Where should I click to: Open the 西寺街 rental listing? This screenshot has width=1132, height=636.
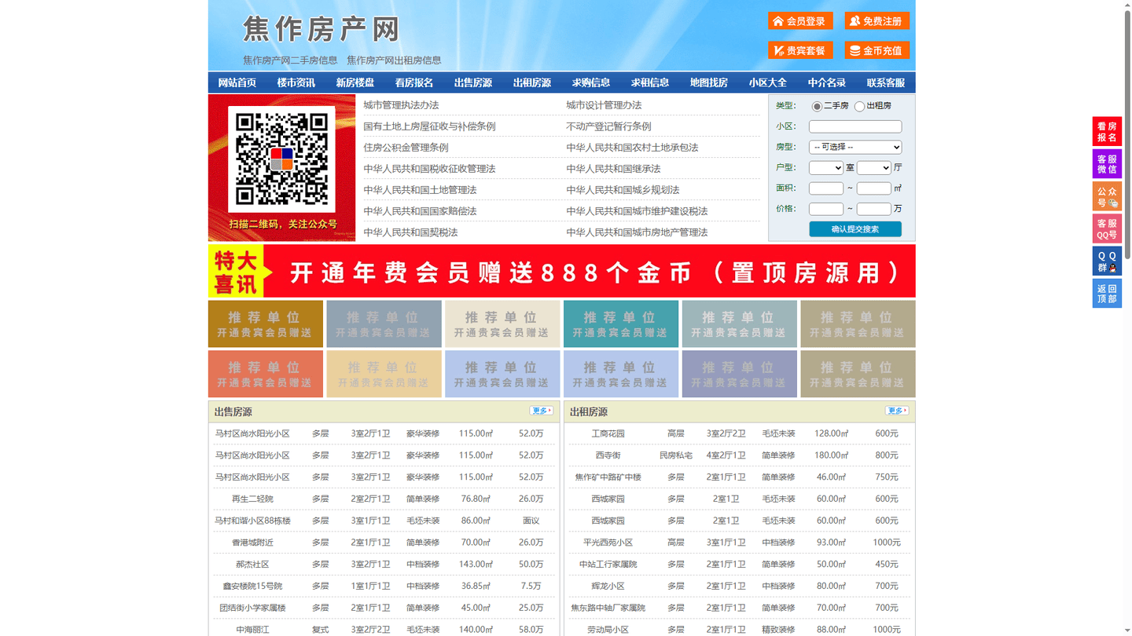click(608, 455)
